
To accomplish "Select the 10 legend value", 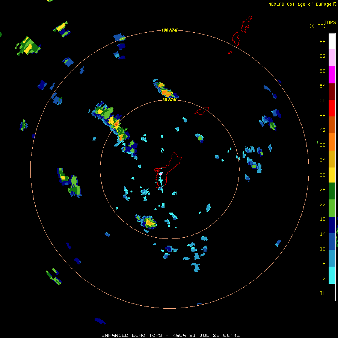I will [x=323, y=249].
